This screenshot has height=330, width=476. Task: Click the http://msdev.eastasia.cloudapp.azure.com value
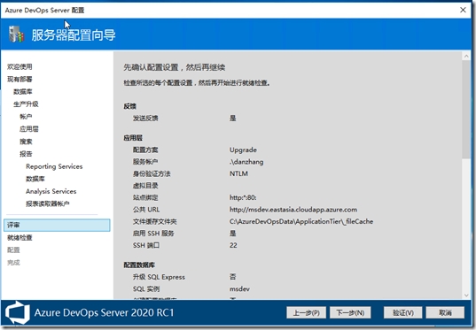[293, 210]
